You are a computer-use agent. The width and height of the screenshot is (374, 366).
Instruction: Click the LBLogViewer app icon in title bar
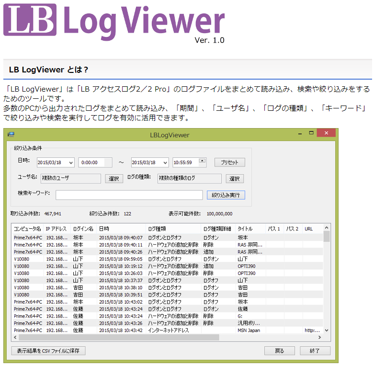(11, 134)
